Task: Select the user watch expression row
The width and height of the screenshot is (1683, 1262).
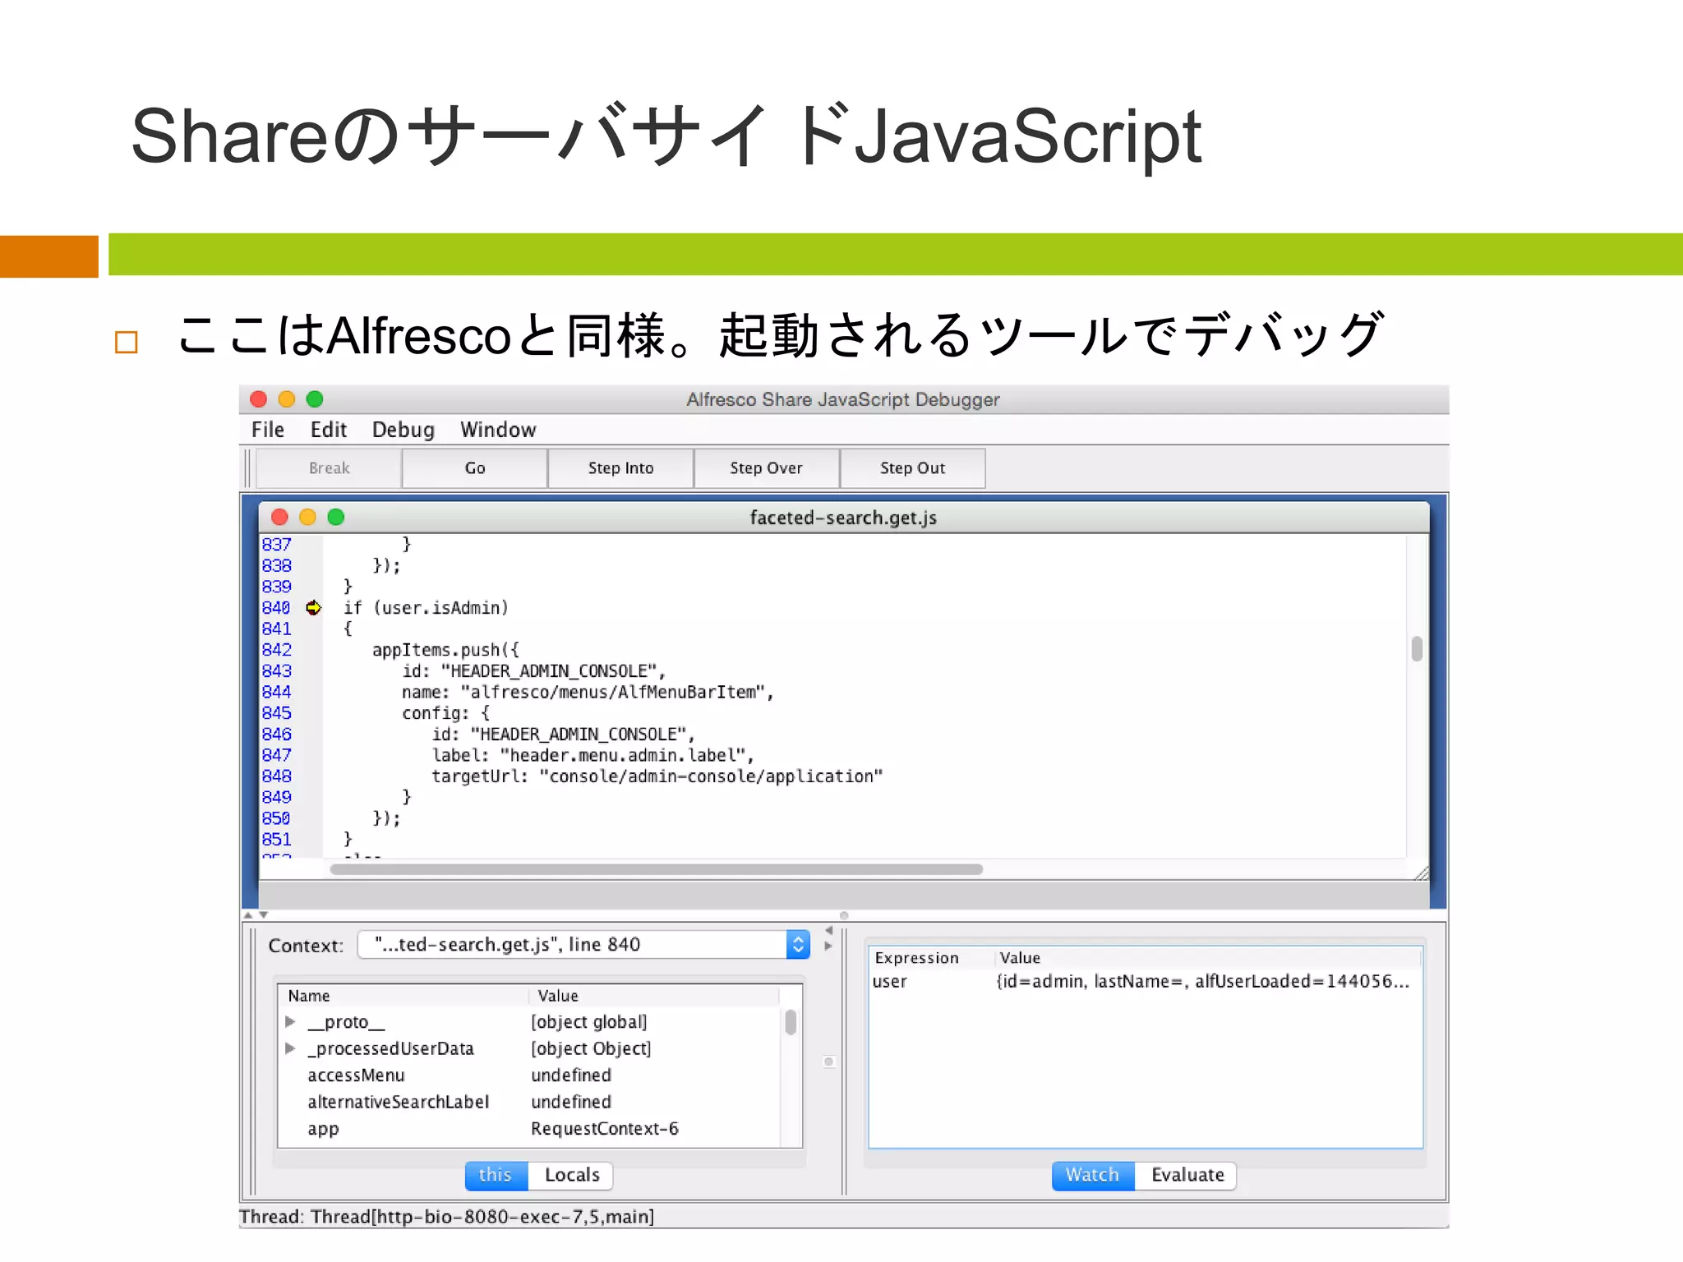Action: pos(1145,981)
